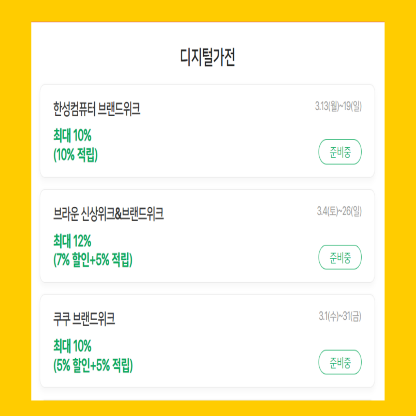This screenshot has width=416, height=416.
Task: Click the 준비중 button on 한성컴퓨터 브랜드위크 card
Action: tap(340, 152)
